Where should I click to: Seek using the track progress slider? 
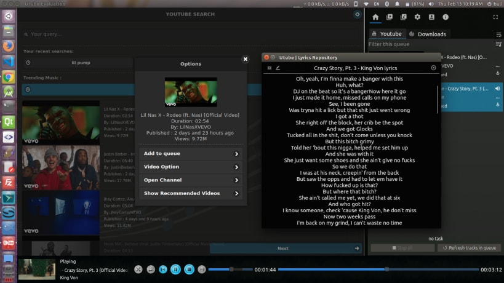point(378,269)
